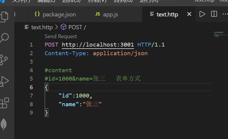Screen dimensions: 228x139
Task: Expand text.http breadcrumb item
Action: point(42,27)
